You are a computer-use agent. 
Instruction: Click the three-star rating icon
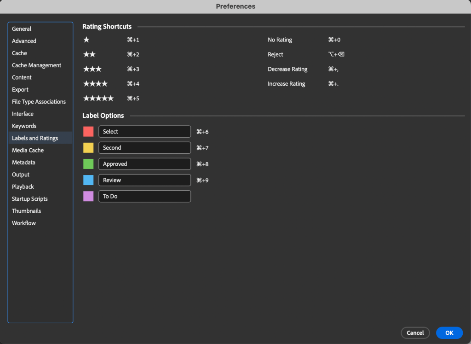[92, 70]
